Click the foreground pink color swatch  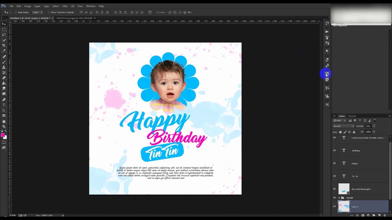pyautogui.click(x=3, y=135)
